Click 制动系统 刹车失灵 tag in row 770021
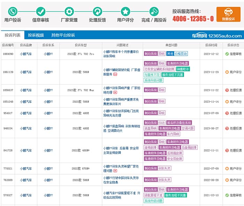This screenshot has height=206, width=244. 158,168
